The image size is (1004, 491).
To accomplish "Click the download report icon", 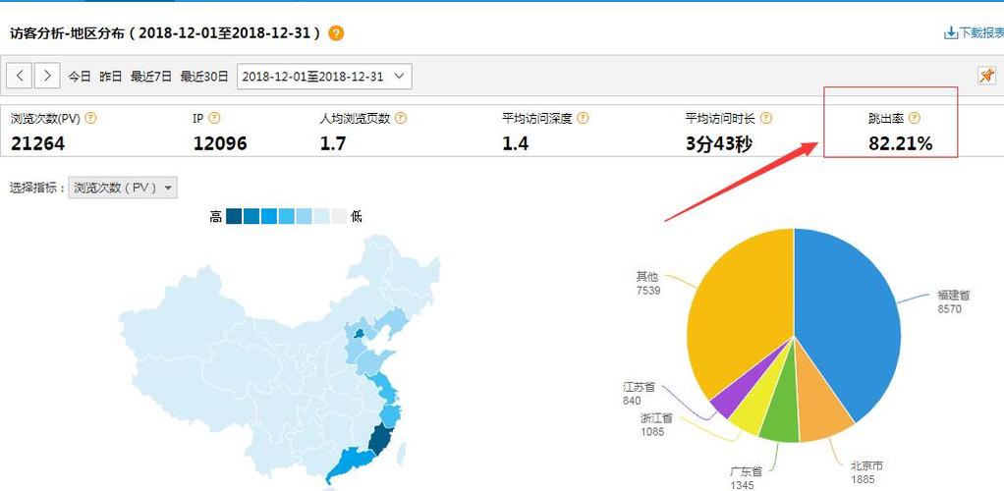I will click(951, 33).
